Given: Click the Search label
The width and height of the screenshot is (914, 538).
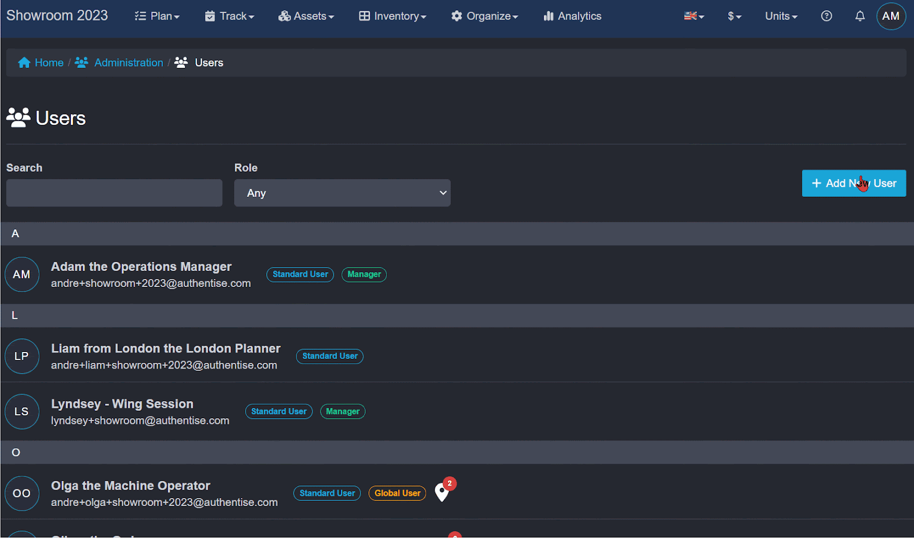Looking at the screenshot, I should point(25,168).
